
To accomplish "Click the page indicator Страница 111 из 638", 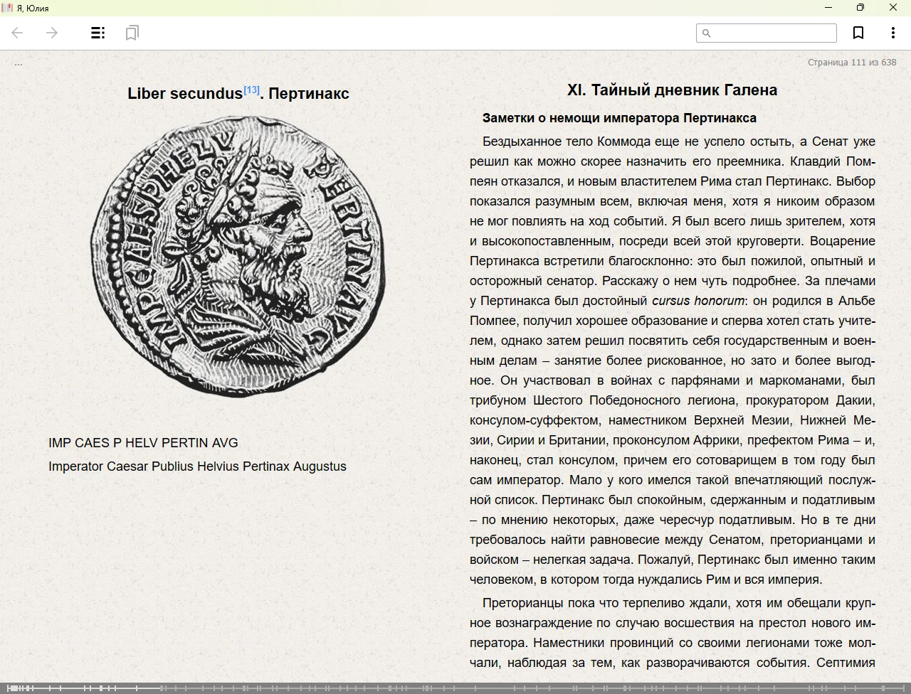I will (851, 63).
